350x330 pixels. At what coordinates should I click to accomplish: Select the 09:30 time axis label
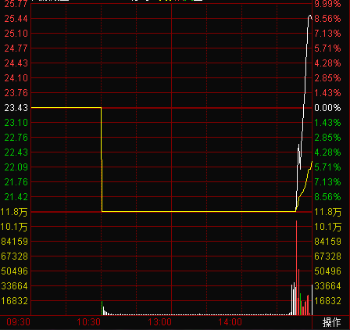click(x=18, y=322)
